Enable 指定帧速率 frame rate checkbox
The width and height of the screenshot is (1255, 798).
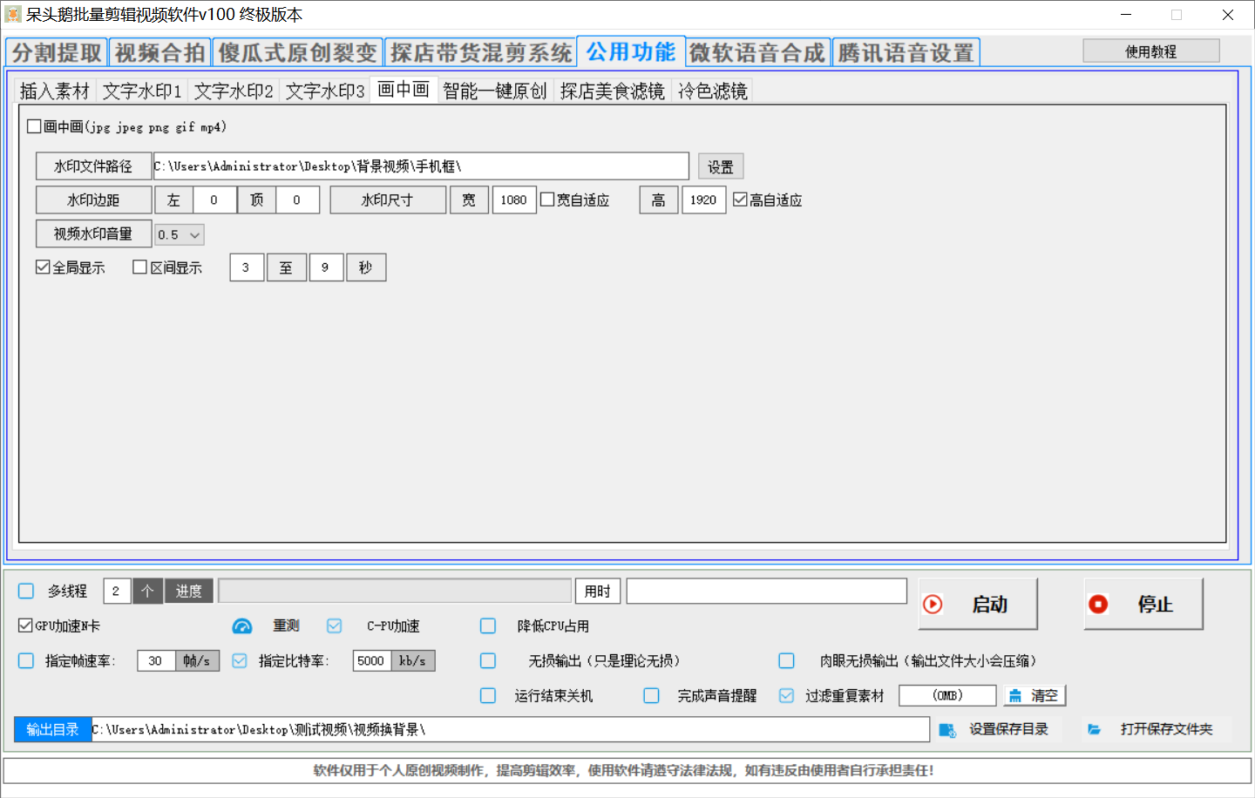pyautogui.click(x=26, y=660)
